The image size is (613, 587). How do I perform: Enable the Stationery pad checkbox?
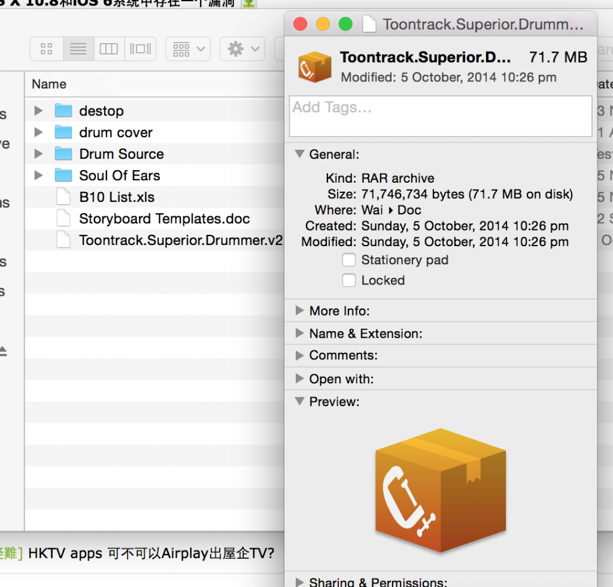[x=349, y=260]
